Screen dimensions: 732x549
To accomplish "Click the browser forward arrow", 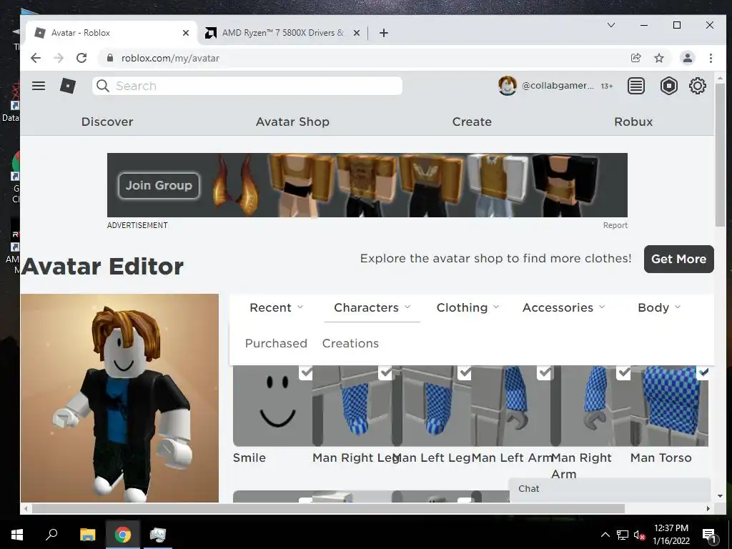I will point(59,58).
